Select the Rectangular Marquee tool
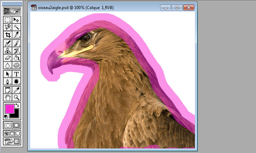This screenshot has height=153, width=256. [x=7, y=20]
